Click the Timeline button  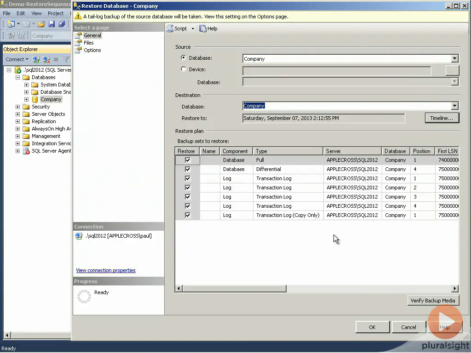[442, 118]
